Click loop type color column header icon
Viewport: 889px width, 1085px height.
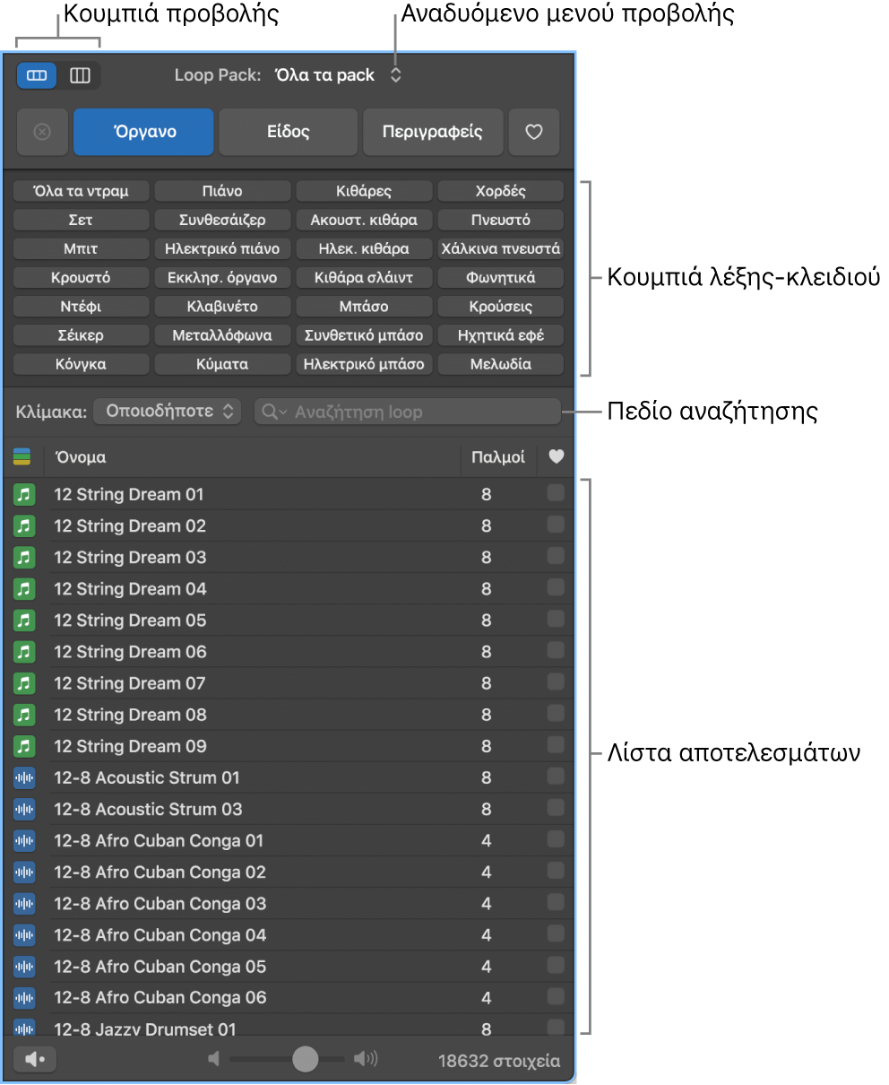22,457
